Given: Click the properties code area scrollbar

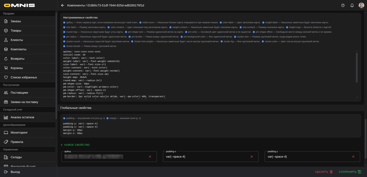Looking at the screenshot, I should click(357, 67).
